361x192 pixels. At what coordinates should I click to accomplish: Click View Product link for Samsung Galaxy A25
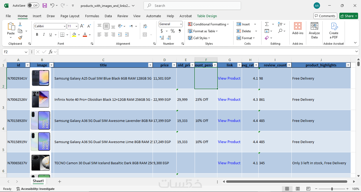(229, 78)
